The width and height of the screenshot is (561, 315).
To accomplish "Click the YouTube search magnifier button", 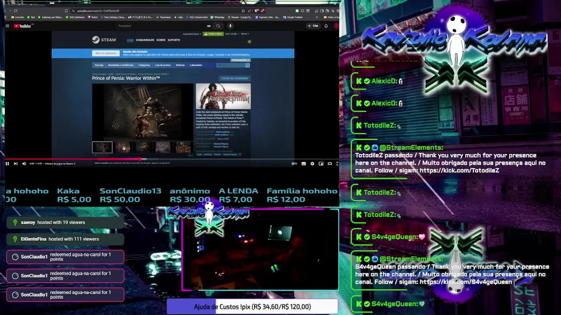I will [x=218, y=26].
